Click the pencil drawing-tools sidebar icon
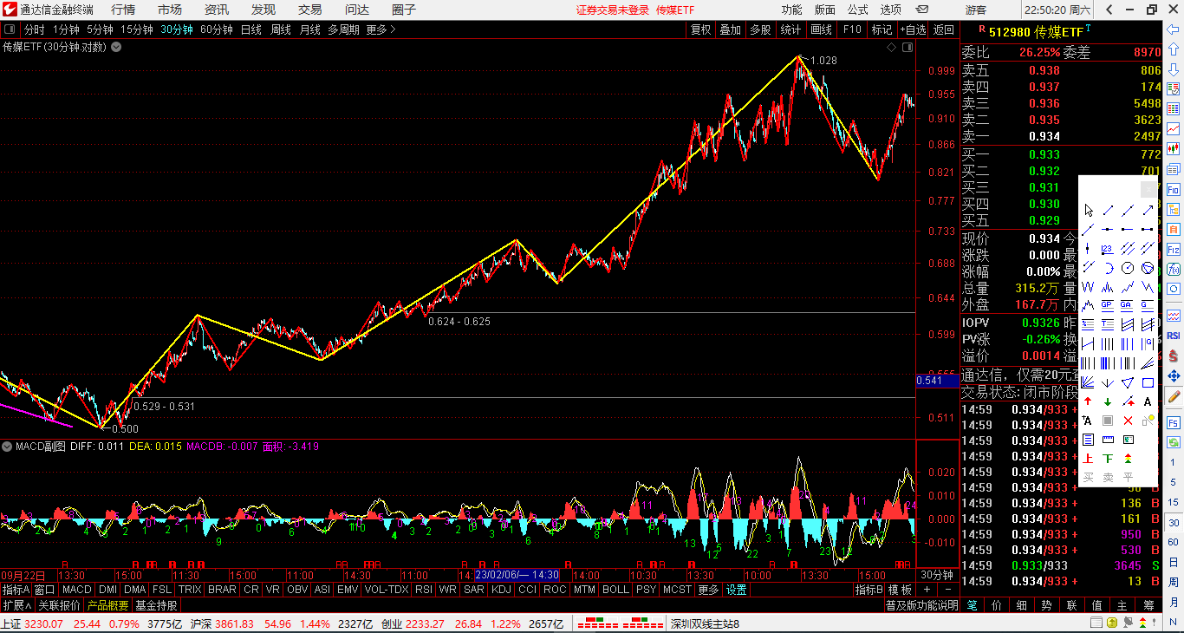Viewport: 1184px width, 633px height. [x=1174, y=395]
